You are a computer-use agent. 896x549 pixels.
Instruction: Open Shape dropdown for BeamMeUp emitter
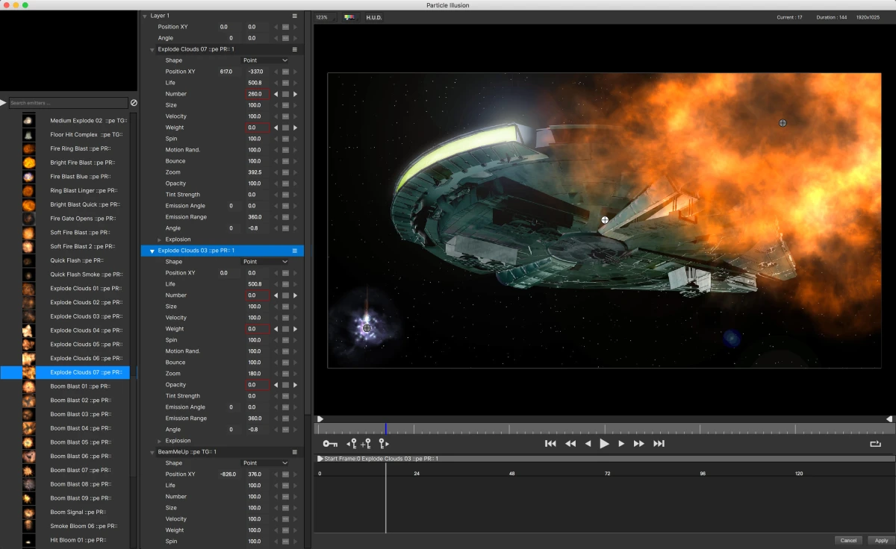[x=265, y=463]
